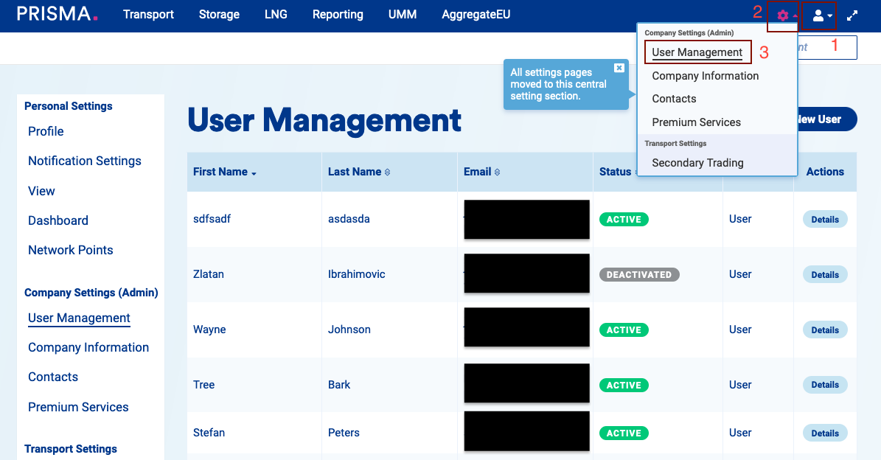Sort table by Last Name column
This screenshot has height=460, width=881.
click(x=359, y=172)
